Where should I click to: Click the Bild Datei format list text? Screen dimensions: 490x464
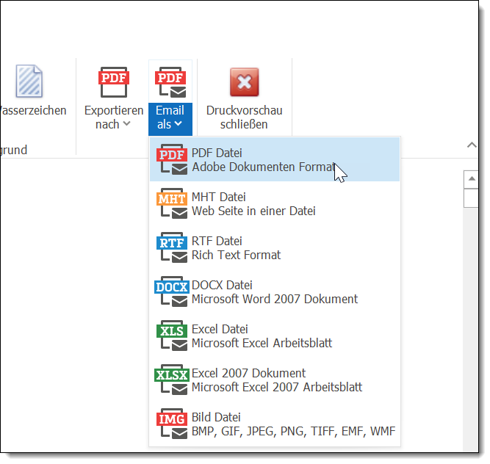[x=292, y=431]
